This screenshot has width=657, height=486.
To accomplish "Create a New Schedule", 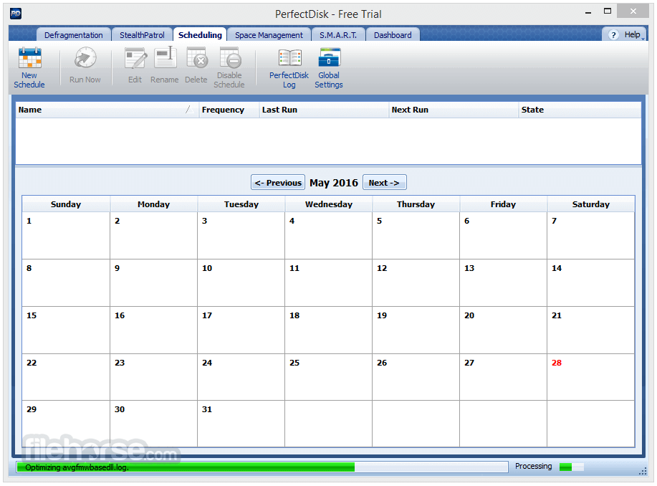I will pyautogui.click(x=29, y=67).
